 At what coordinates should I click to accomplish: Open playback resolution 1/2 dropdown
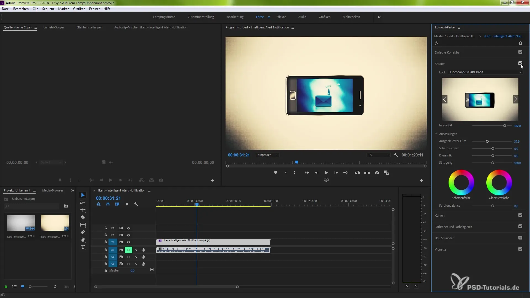[x=378, y=155]
